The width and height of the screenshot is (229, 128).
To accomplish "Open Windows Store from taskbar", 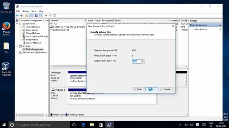I will tap(101, 125).
